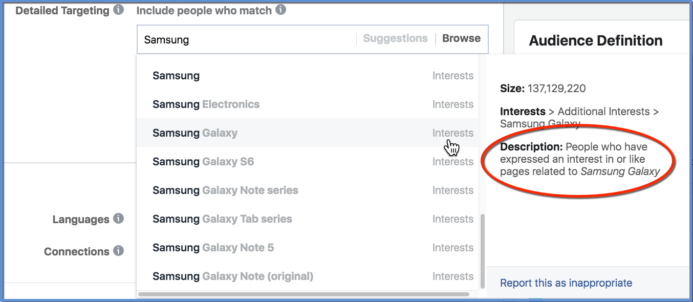The width and height of the screenshot is (693, 302).
Task: Click the Samsung Galaxy description text
Action: tap(580, 159)
